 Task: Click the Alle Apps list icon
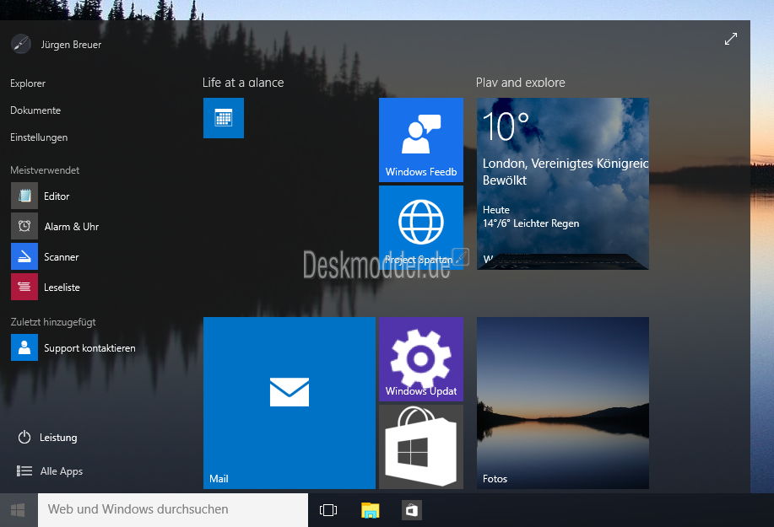(x=24, y=471)
